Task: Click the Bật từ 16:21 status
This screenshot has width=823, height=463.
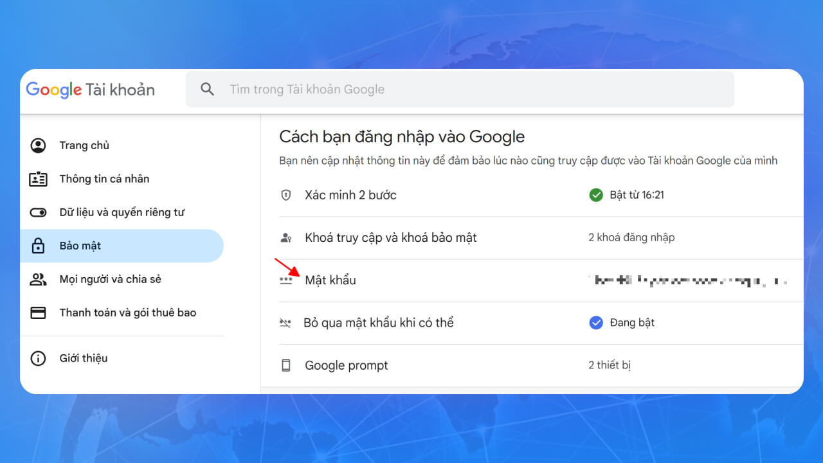Action: click(x=637, y=195)
